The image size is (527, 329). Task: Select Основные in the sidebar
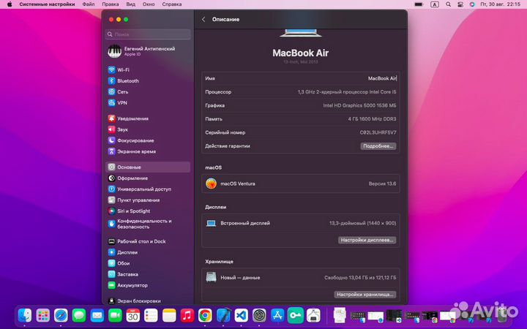(148, 167)
